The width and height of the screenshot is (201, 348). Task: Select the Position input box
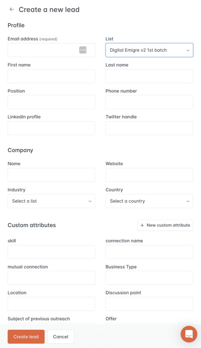51,102
